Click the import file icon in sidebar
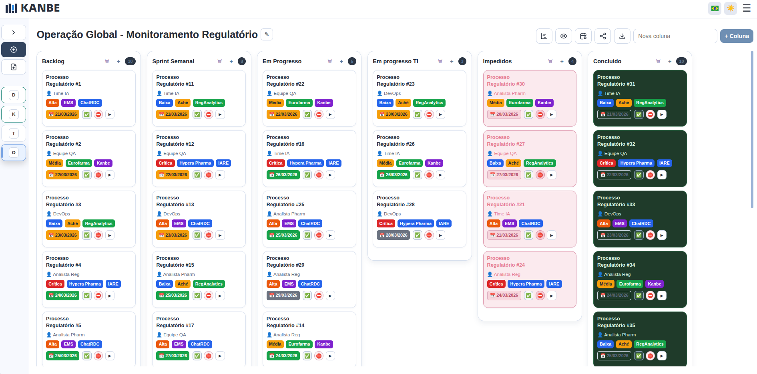This screenshot has height=374, width=757. [x=14, y=67]
